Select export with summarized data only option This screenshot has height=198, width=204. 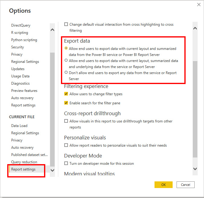66,48
